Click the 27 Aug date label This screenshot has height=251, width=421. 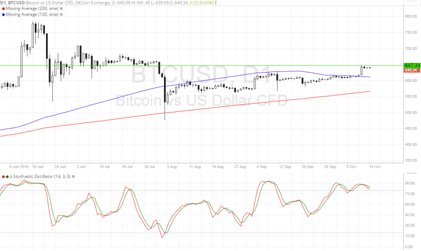pos(240,167)
